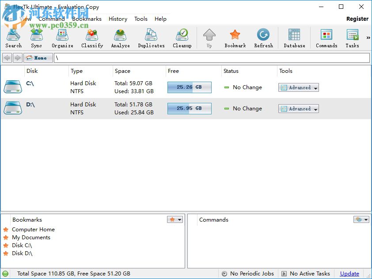Open the Cleanup tool

tap(182, 38)
